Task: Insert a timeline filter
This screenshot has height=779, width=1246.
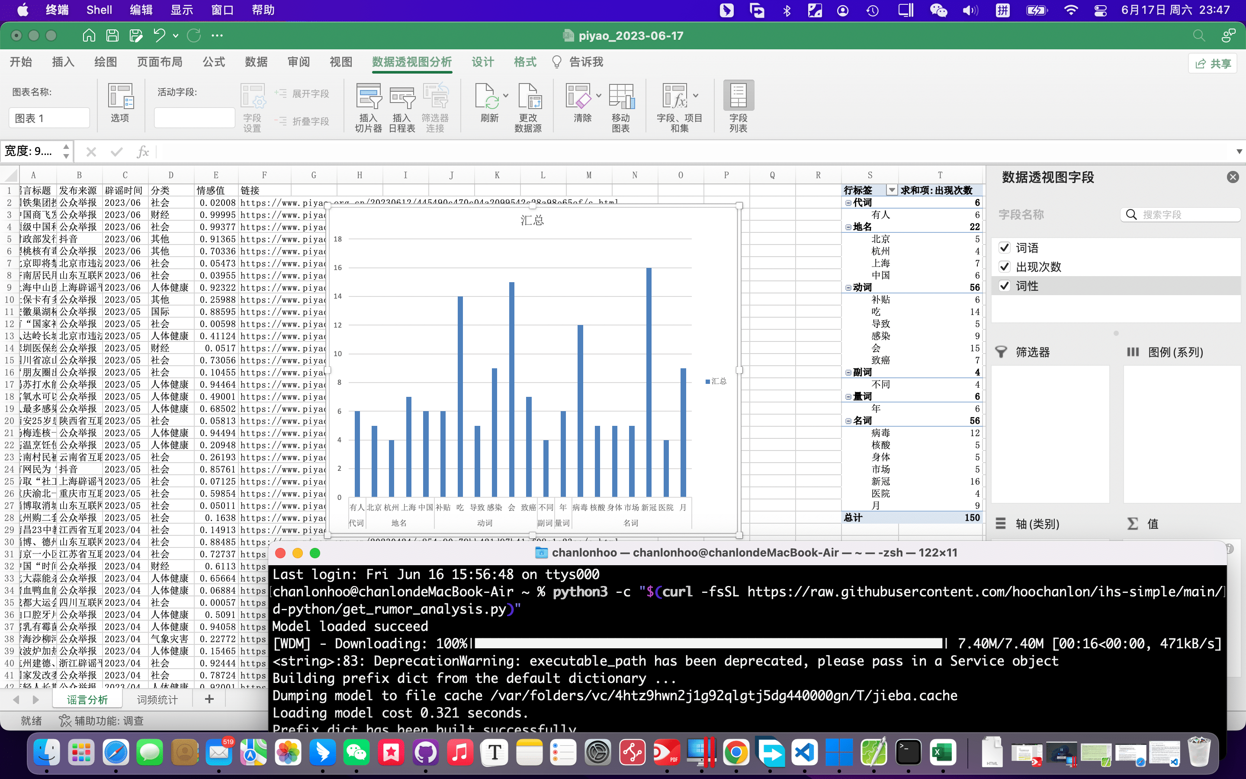Action: click(x=402, y=106)
